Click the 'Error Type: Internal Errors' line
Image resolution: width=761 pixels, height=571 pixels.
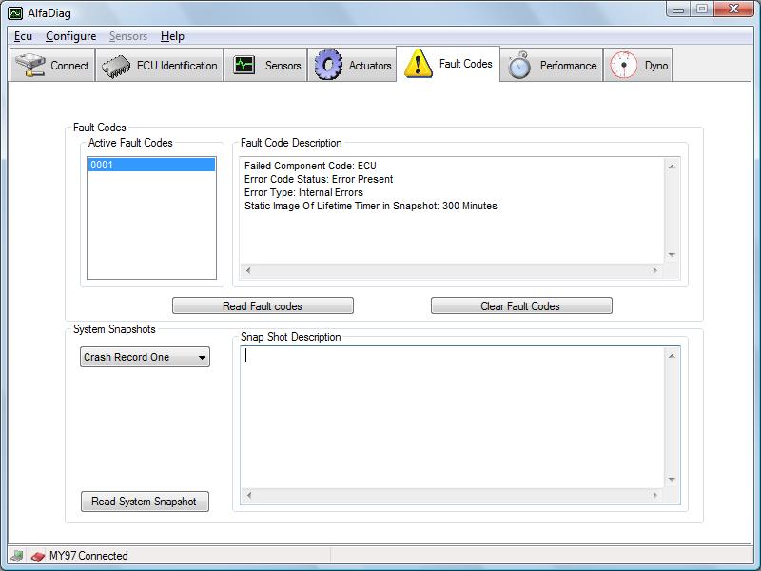coord(303,193)
